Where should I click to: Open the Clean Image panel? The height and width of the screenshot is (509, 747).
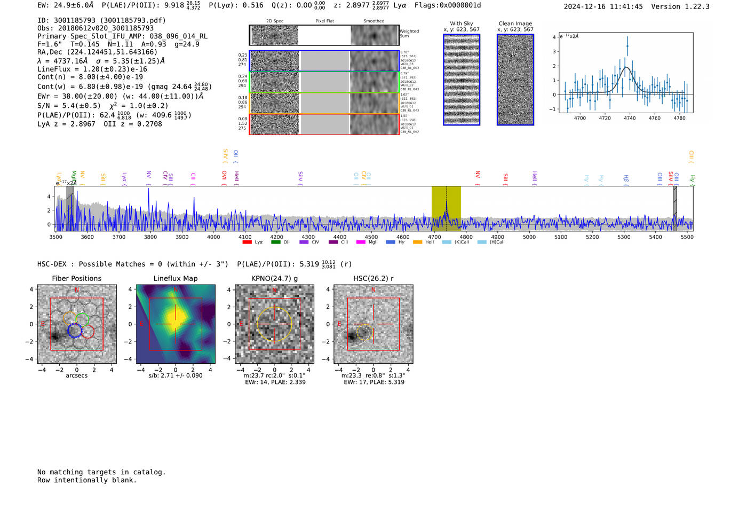(515, 80)
